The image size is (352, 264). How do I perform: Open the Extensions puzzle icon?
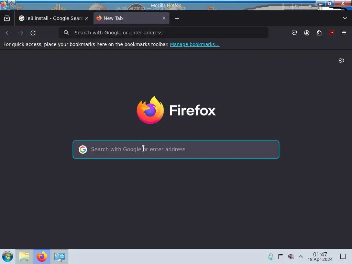click(319, 33)
